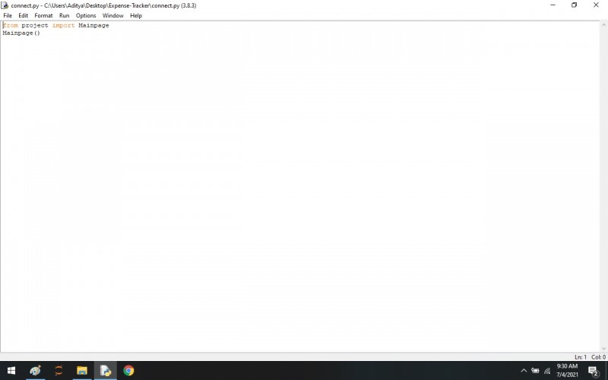
Task: Click the word 'project' in code
Action: (x=35, y=26)
